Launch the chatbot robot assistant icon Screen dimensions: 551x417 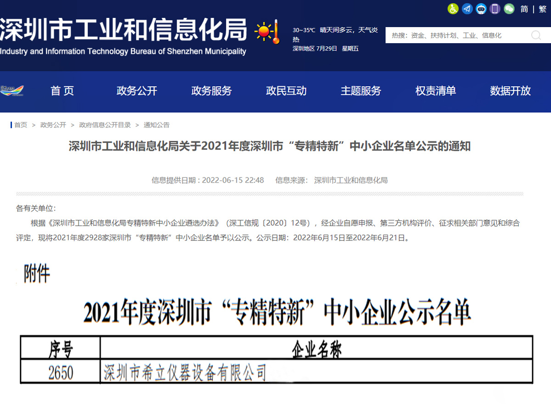(x=481, y=9)
